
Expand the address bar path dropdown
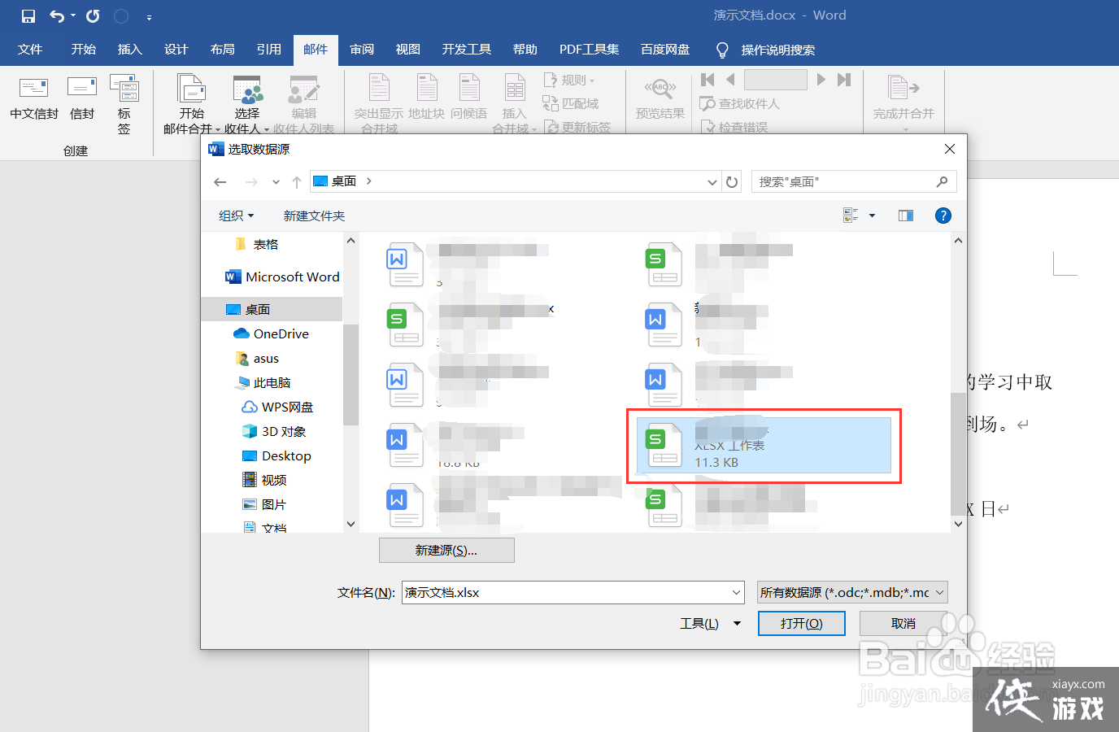tap(712, 182)
